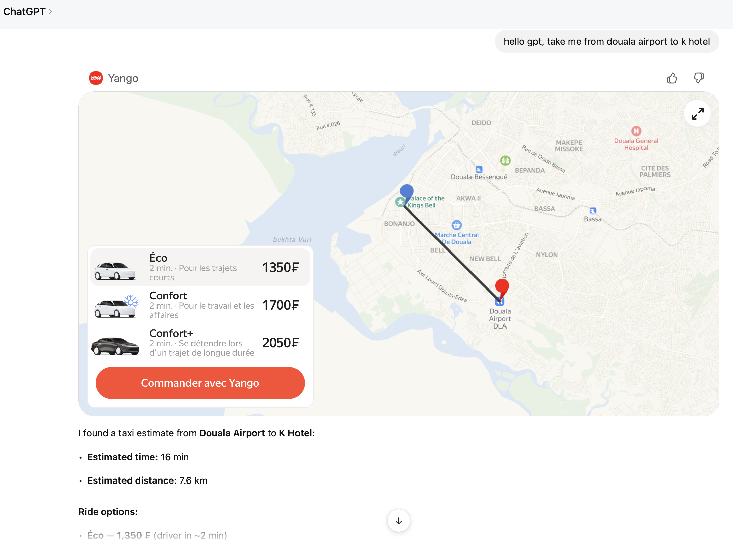
Task: Click the Palace of the Kings Bell star icon
Action: (x=400, y=202)
